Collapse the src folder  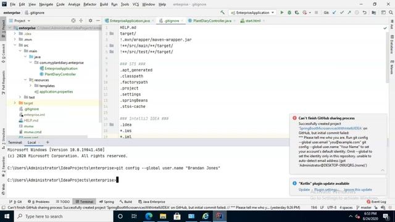[15, 45]
